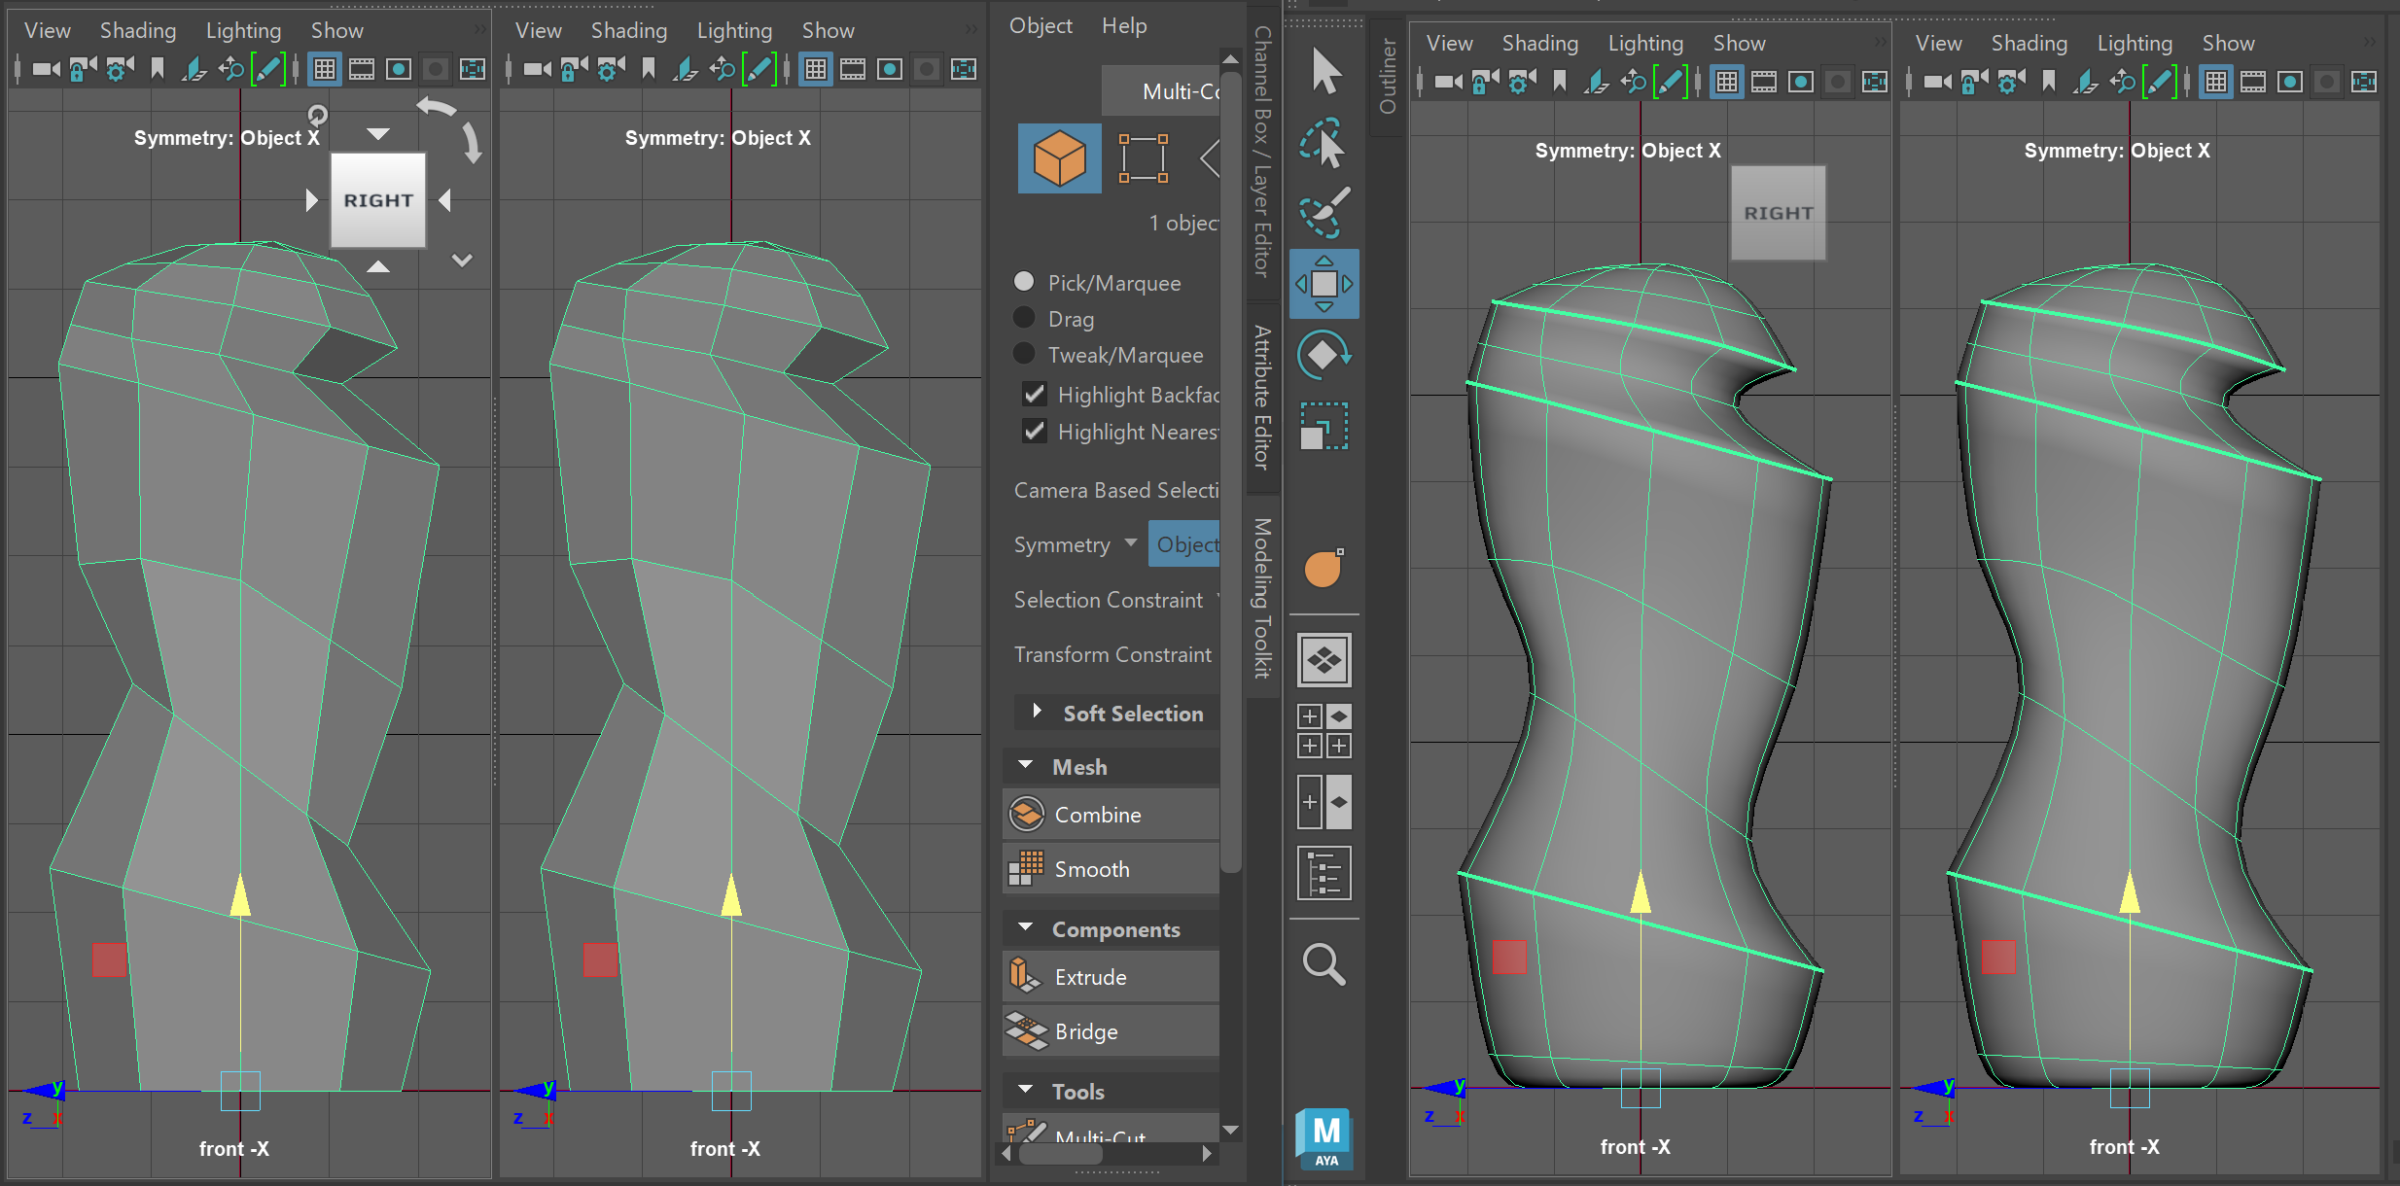This screenshot has height=1186, width=2400.
Task: Click the Object selection cube icon
Action: [x=1059, y=158]
